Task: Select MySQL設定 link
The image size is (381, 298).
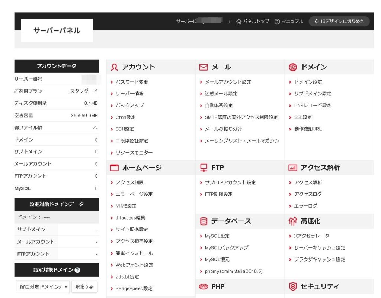Action: click(217, 236)
